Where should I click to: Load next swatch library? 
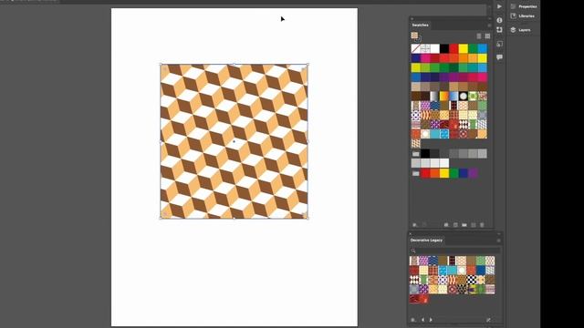coord(431,320)
